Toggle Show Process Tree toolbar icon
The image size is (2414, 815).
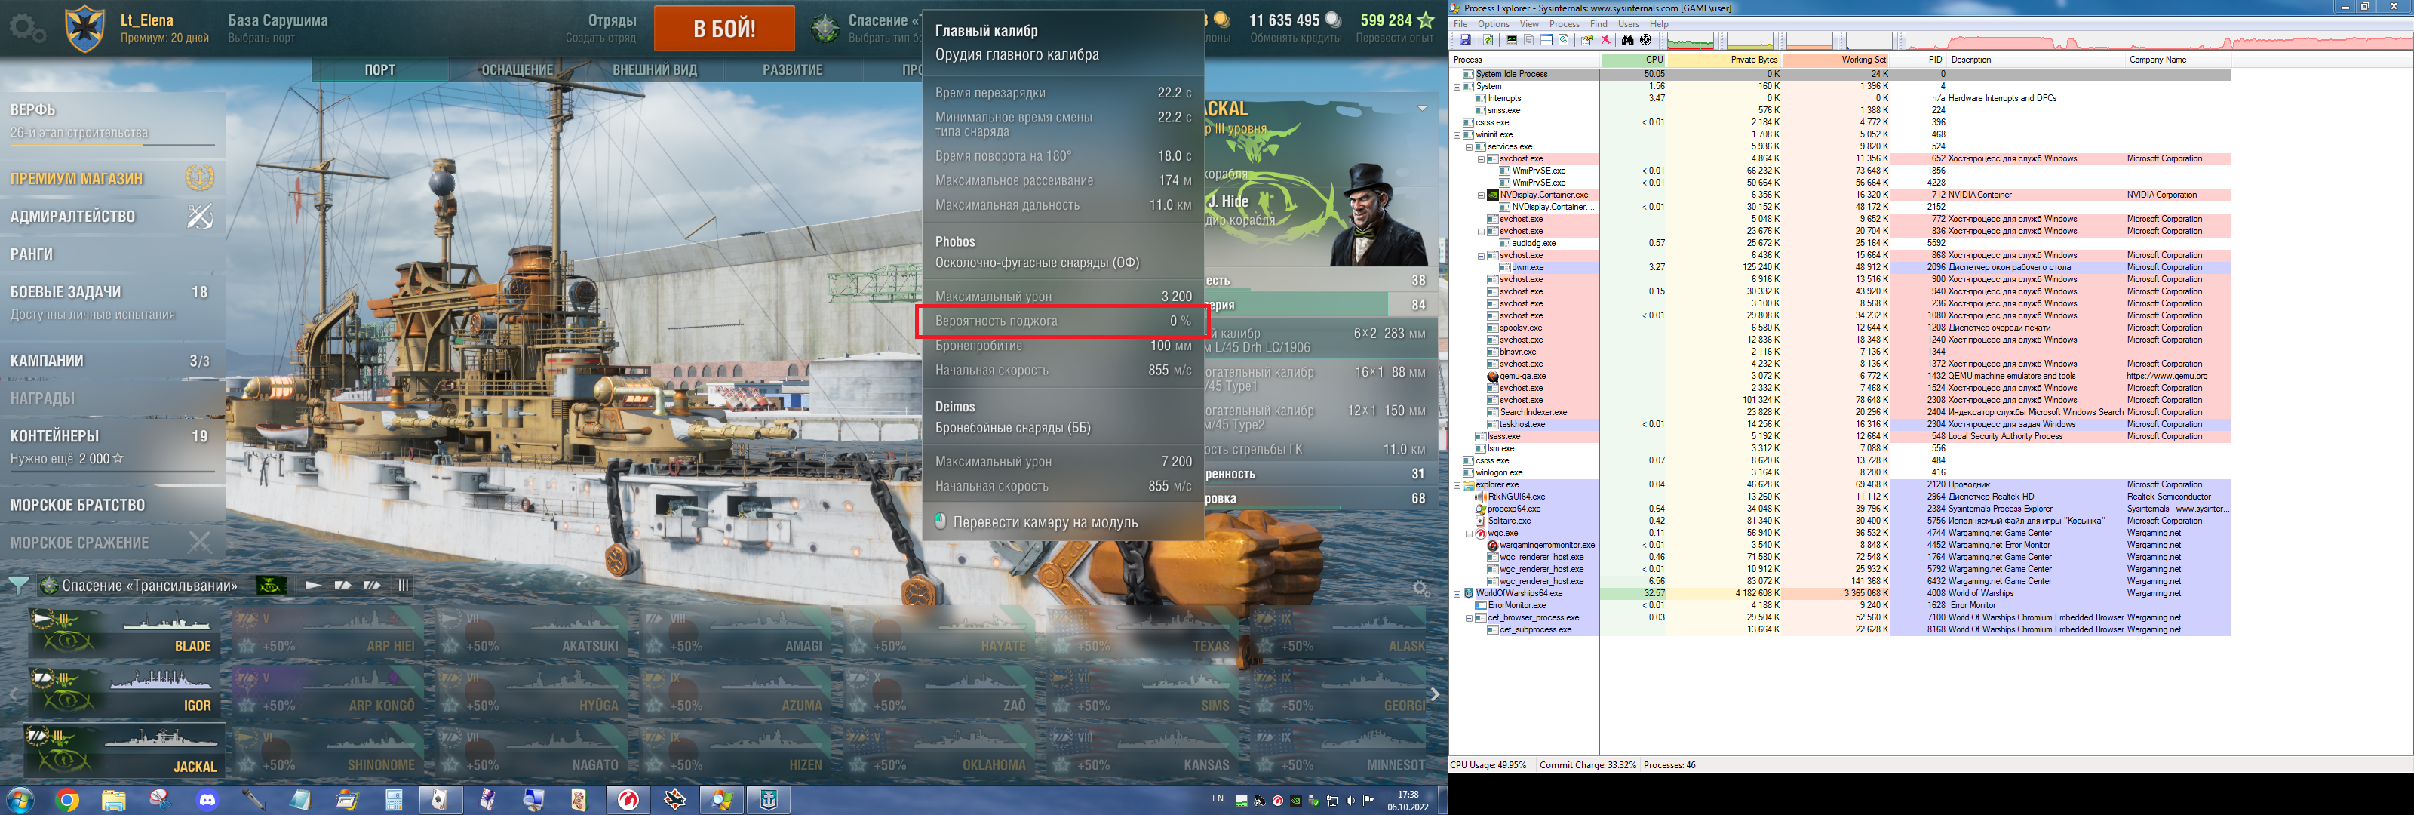pos(1529,40)
